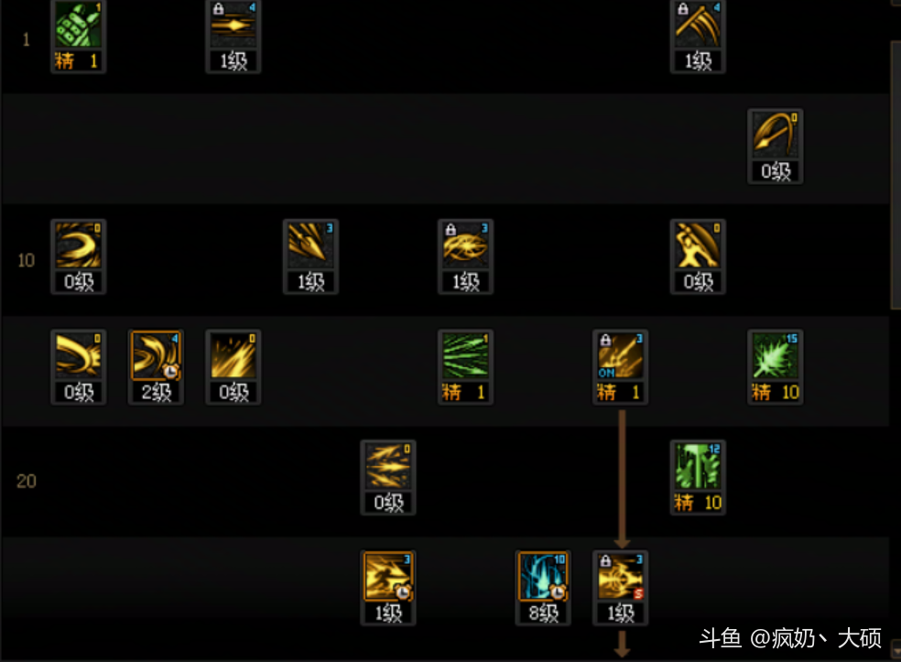Select the level 2 orange-bordered slash skill

(156, 355)
